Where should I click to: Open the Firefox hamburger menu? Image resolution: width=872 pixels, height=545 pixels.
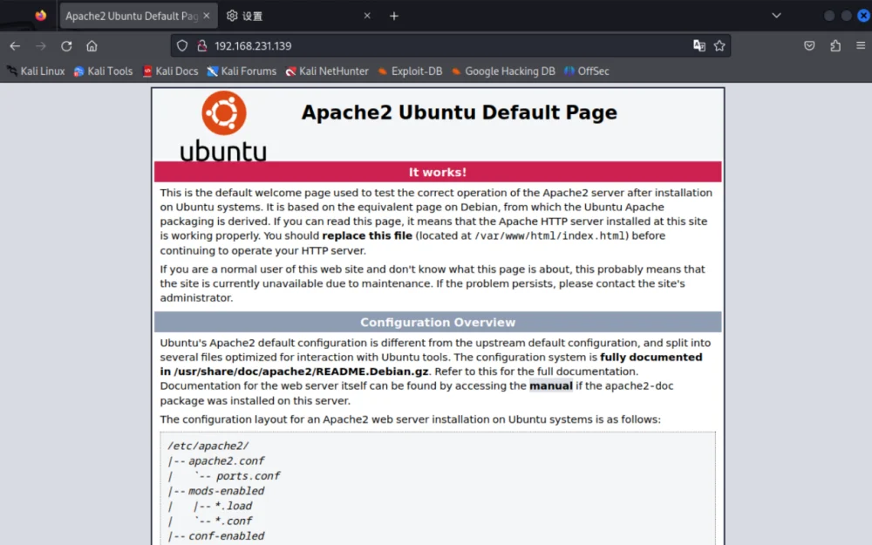point(861,46)
